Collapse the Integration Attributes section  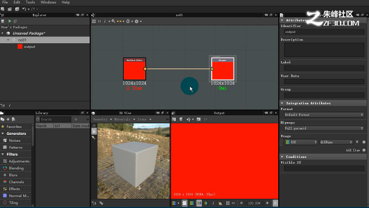click(x=282, y=103)
